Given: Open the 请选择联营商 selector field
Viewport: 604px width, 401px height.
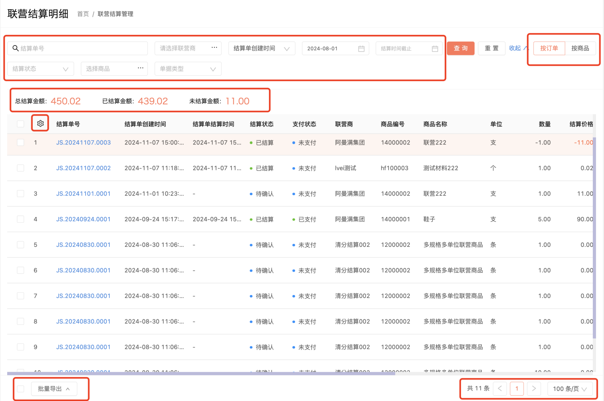Looking at the screenshot, I should (188, 49).
